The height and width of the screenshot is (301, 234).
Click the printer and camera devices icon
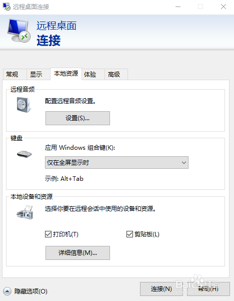pos(24,212)
